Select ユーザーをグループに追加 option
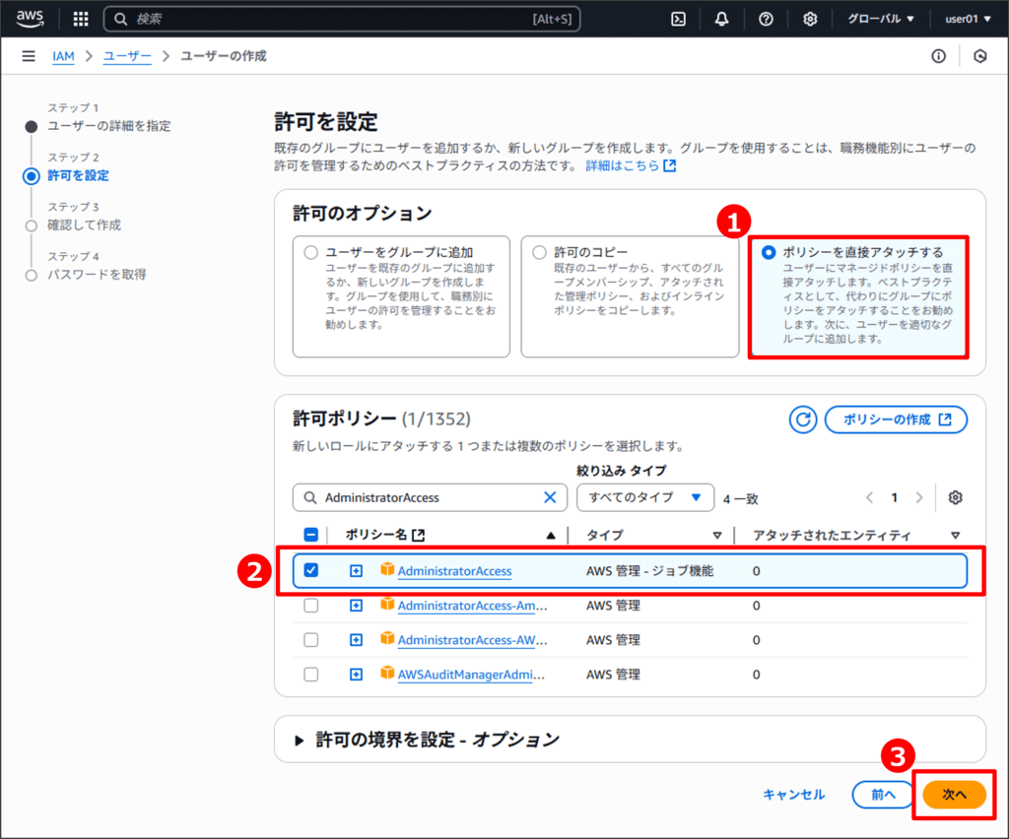 pyautogui.click(x=310, y=253)
